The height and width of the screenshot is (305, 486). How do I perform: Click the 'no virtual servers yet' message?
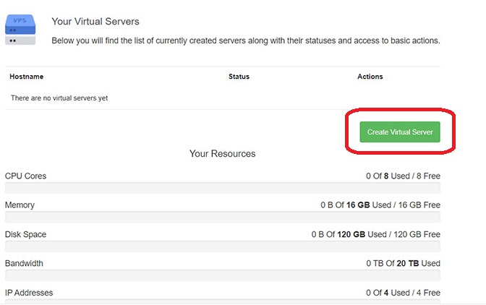pyautogui.click(x=59, y=98)
